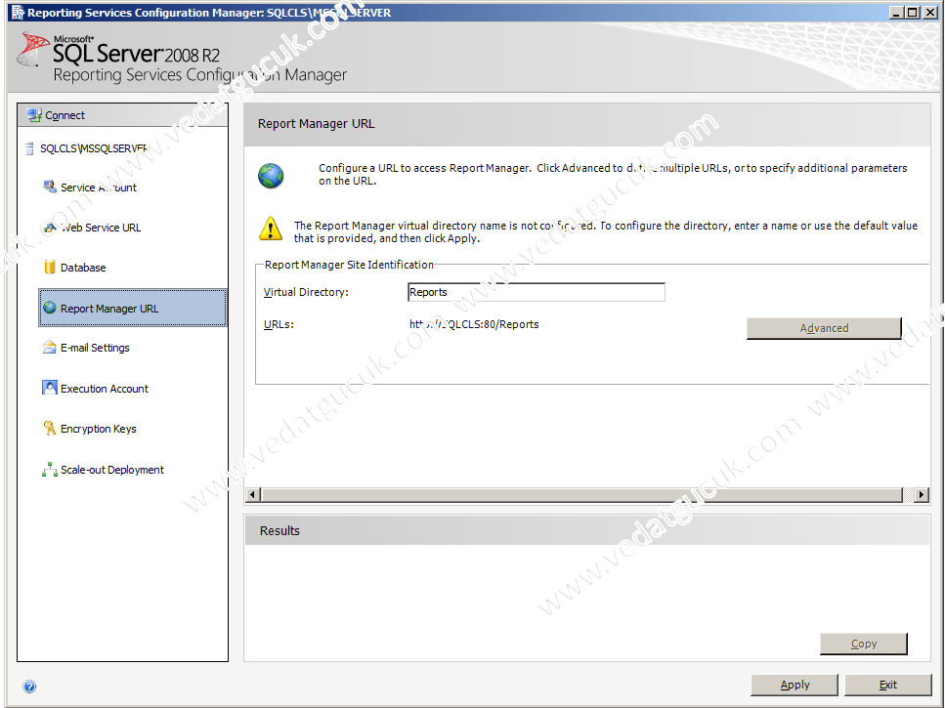Close the Configuration Manager window
This screenshot has height=708, width=945.
929,12
